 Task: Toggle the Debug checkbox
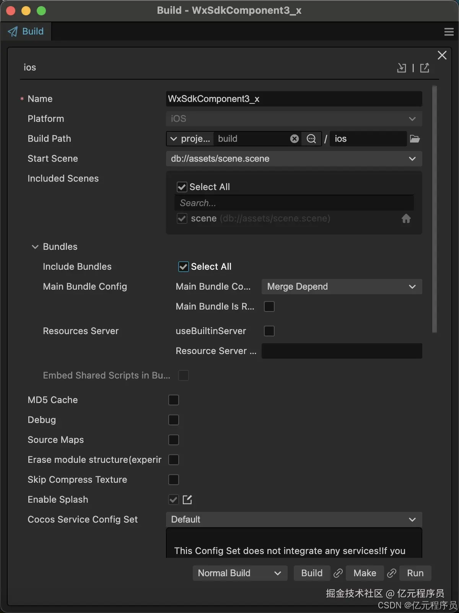point(174,420)
